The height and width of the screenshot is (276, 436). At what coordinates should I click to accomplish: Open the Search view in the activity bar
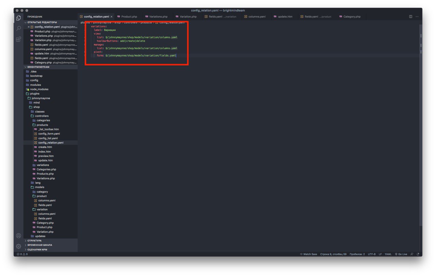pos(18,29)
